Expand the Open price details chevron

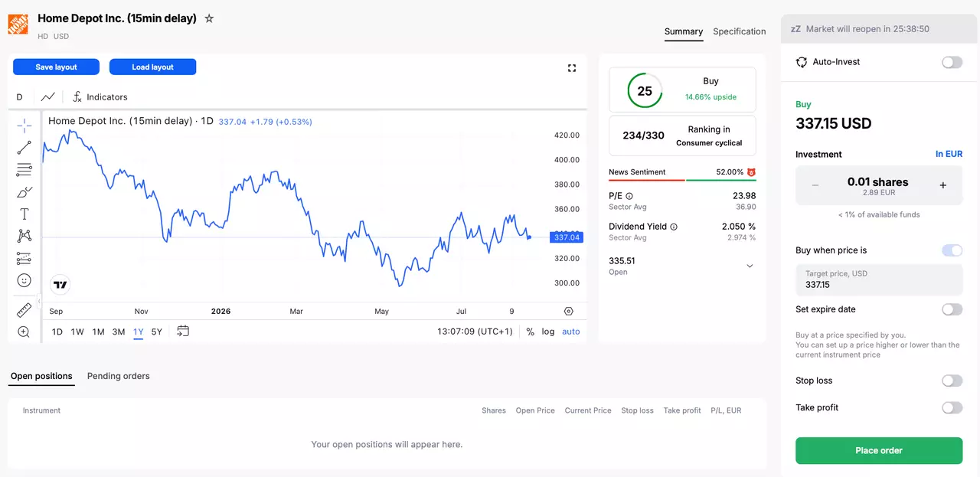750,266
